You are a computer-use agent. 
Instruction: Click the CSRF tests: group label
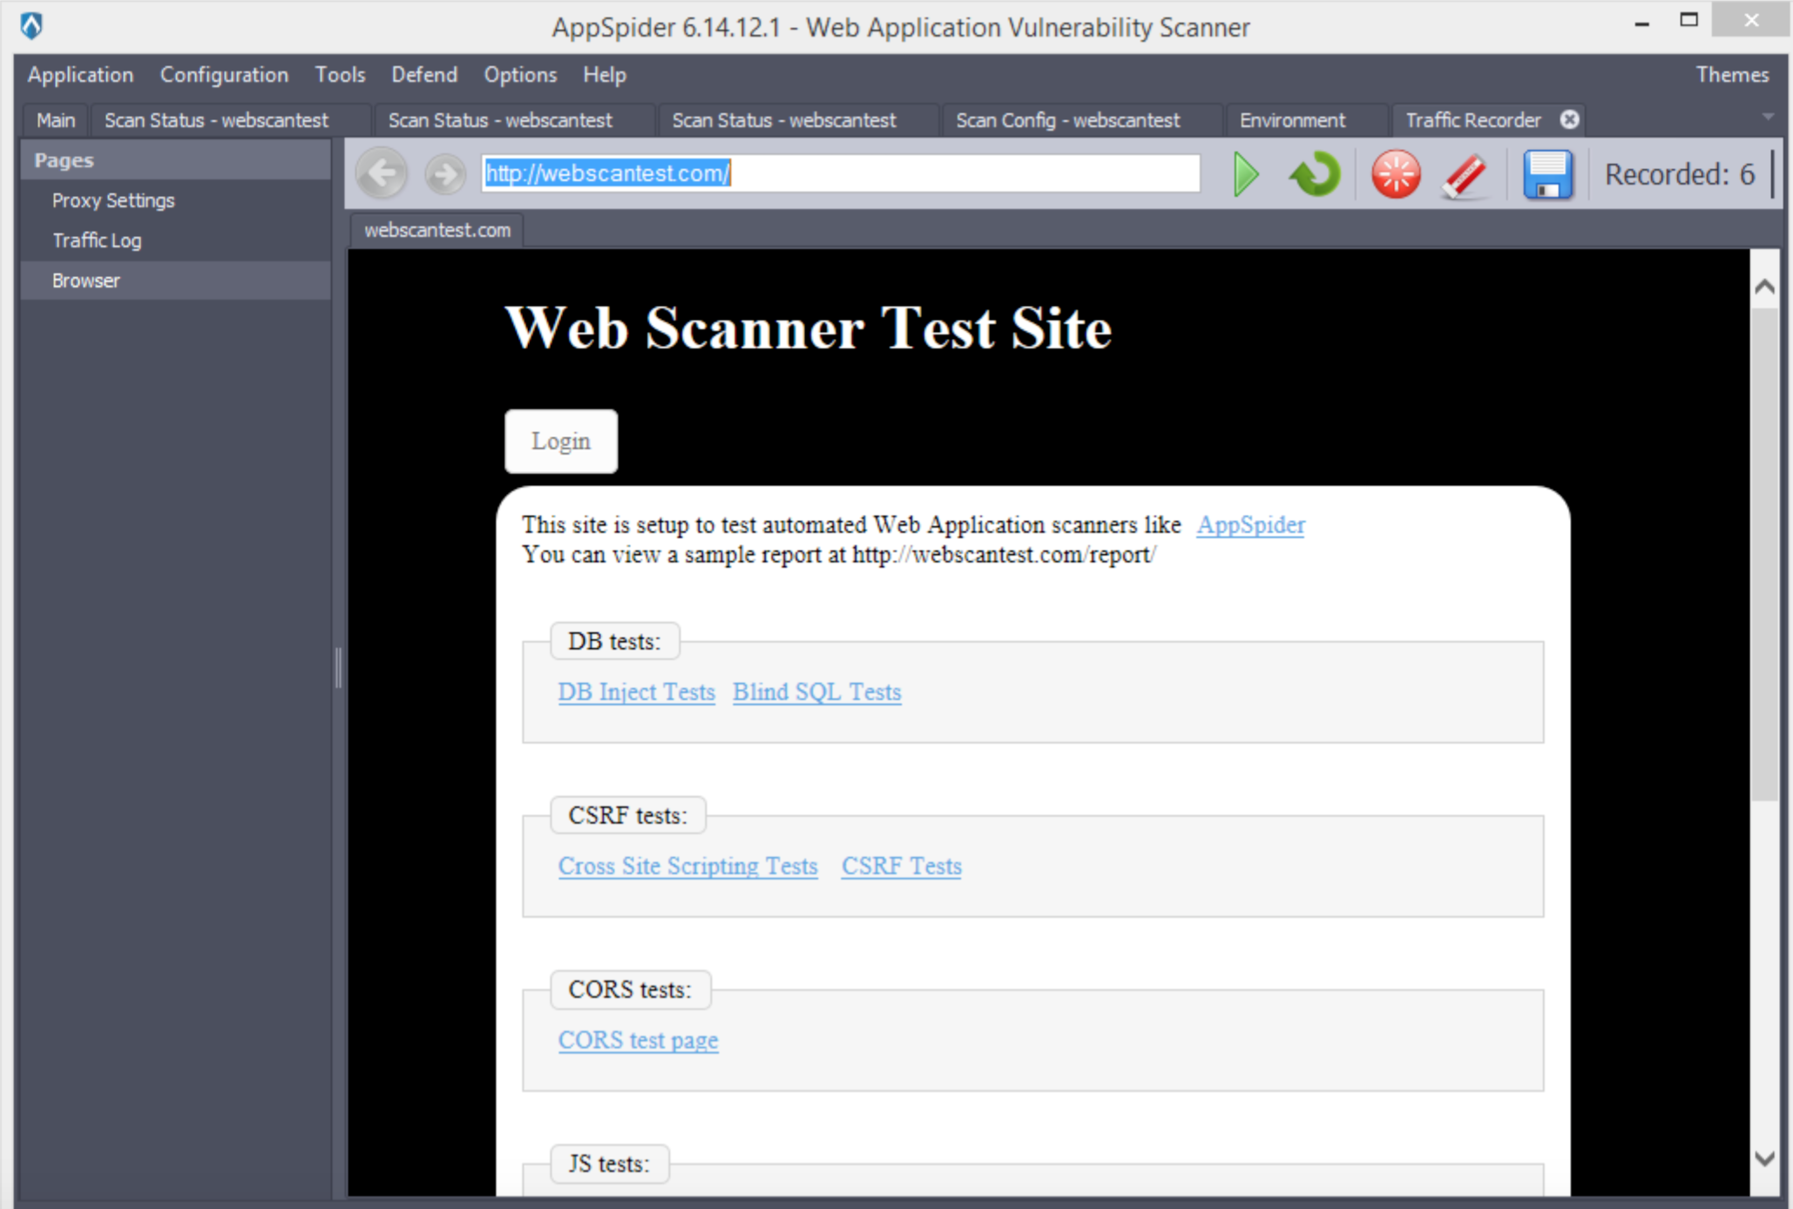point(627,816)
